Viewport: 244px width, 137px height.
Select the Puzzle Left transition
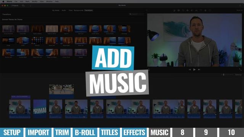coord(8,53)
